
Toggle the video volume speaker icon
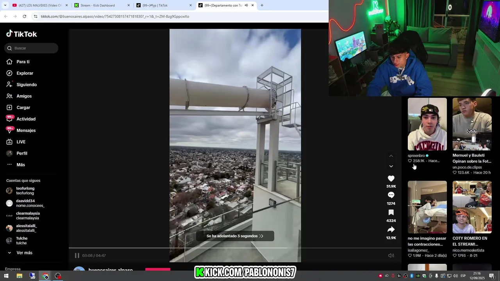coord(391,256)
